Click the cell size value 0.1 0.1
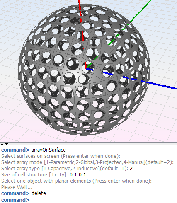177x203 pixels. tap(78, 175)
